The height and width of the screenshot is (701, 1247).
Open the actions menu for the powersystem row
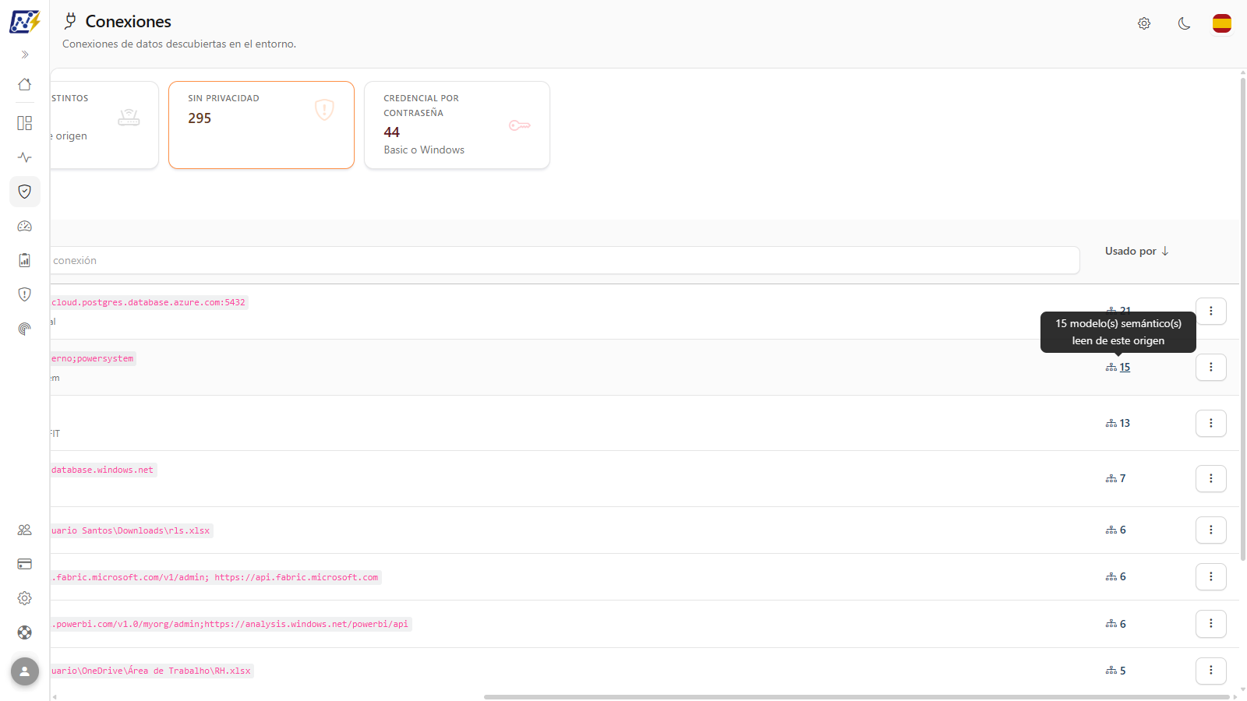click(x=1211, y=367)
